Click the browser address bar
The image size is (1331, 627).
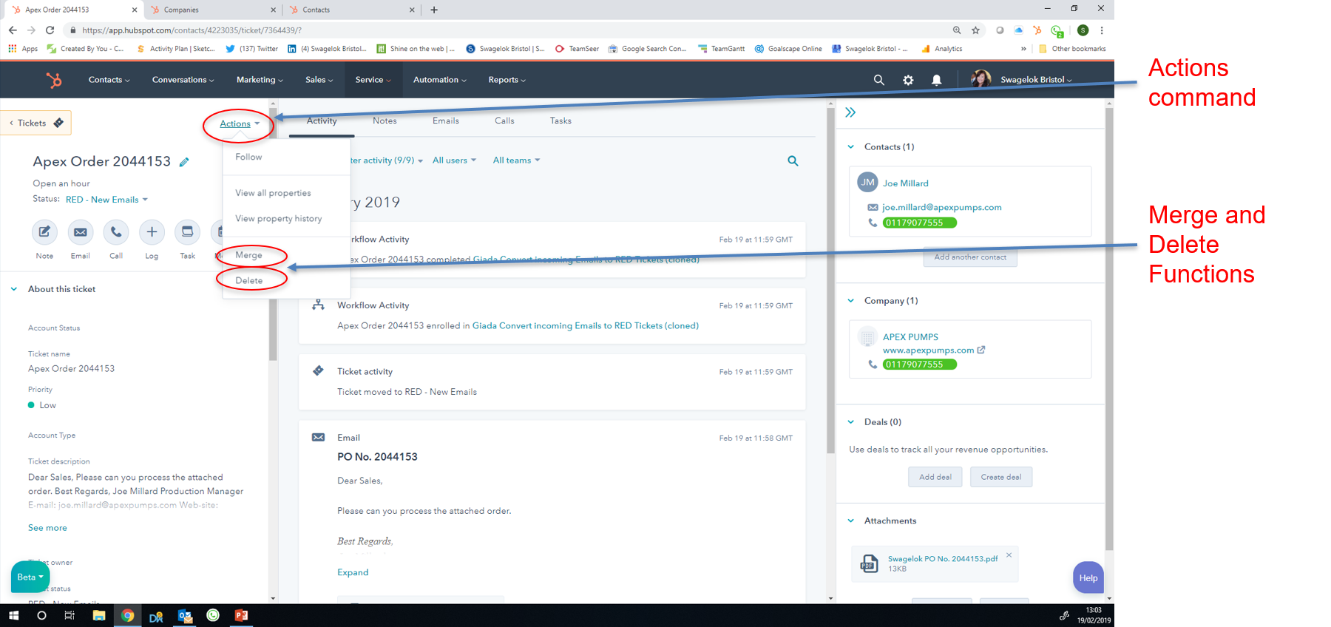click(x=510, y=30)
